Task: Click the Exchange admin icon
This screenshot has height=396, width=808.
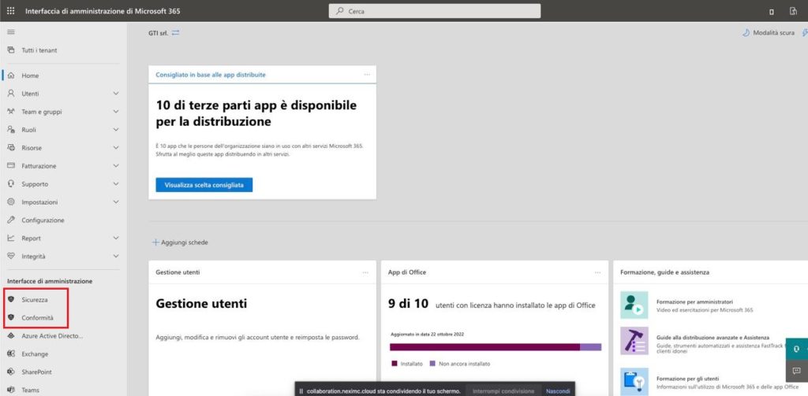Action: tap(11, 353)
